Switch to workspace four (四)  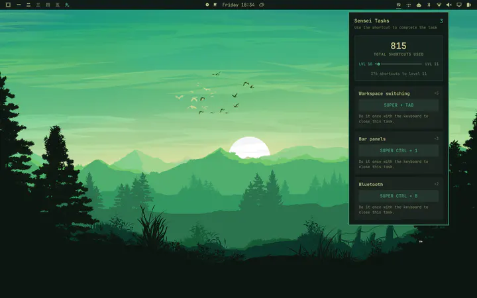coord(48,5)
